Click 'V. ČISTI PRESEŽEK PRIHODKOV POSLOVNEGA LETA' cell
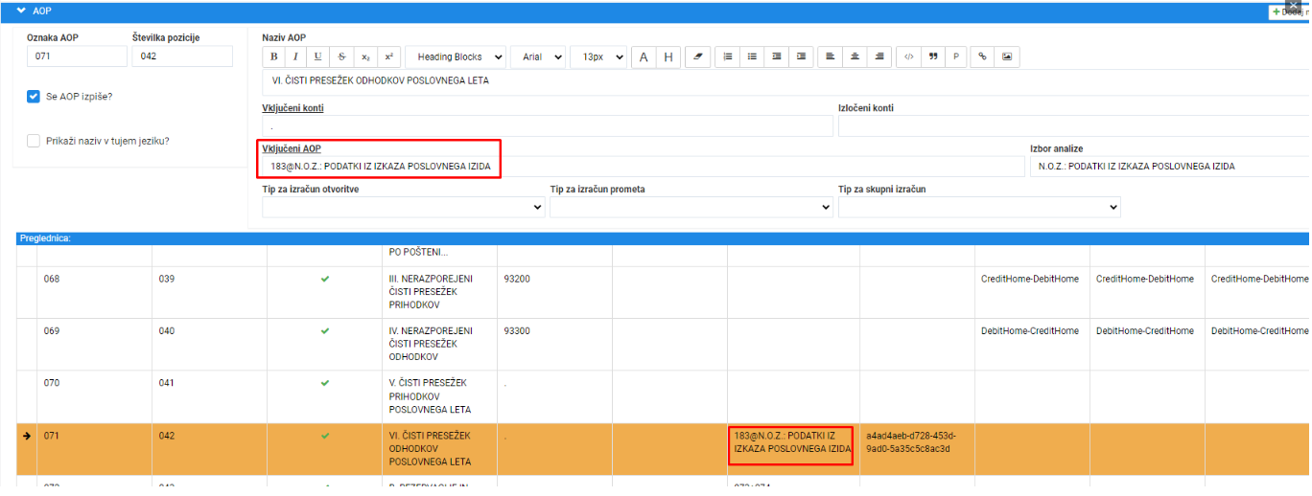 tap(439, 395)
